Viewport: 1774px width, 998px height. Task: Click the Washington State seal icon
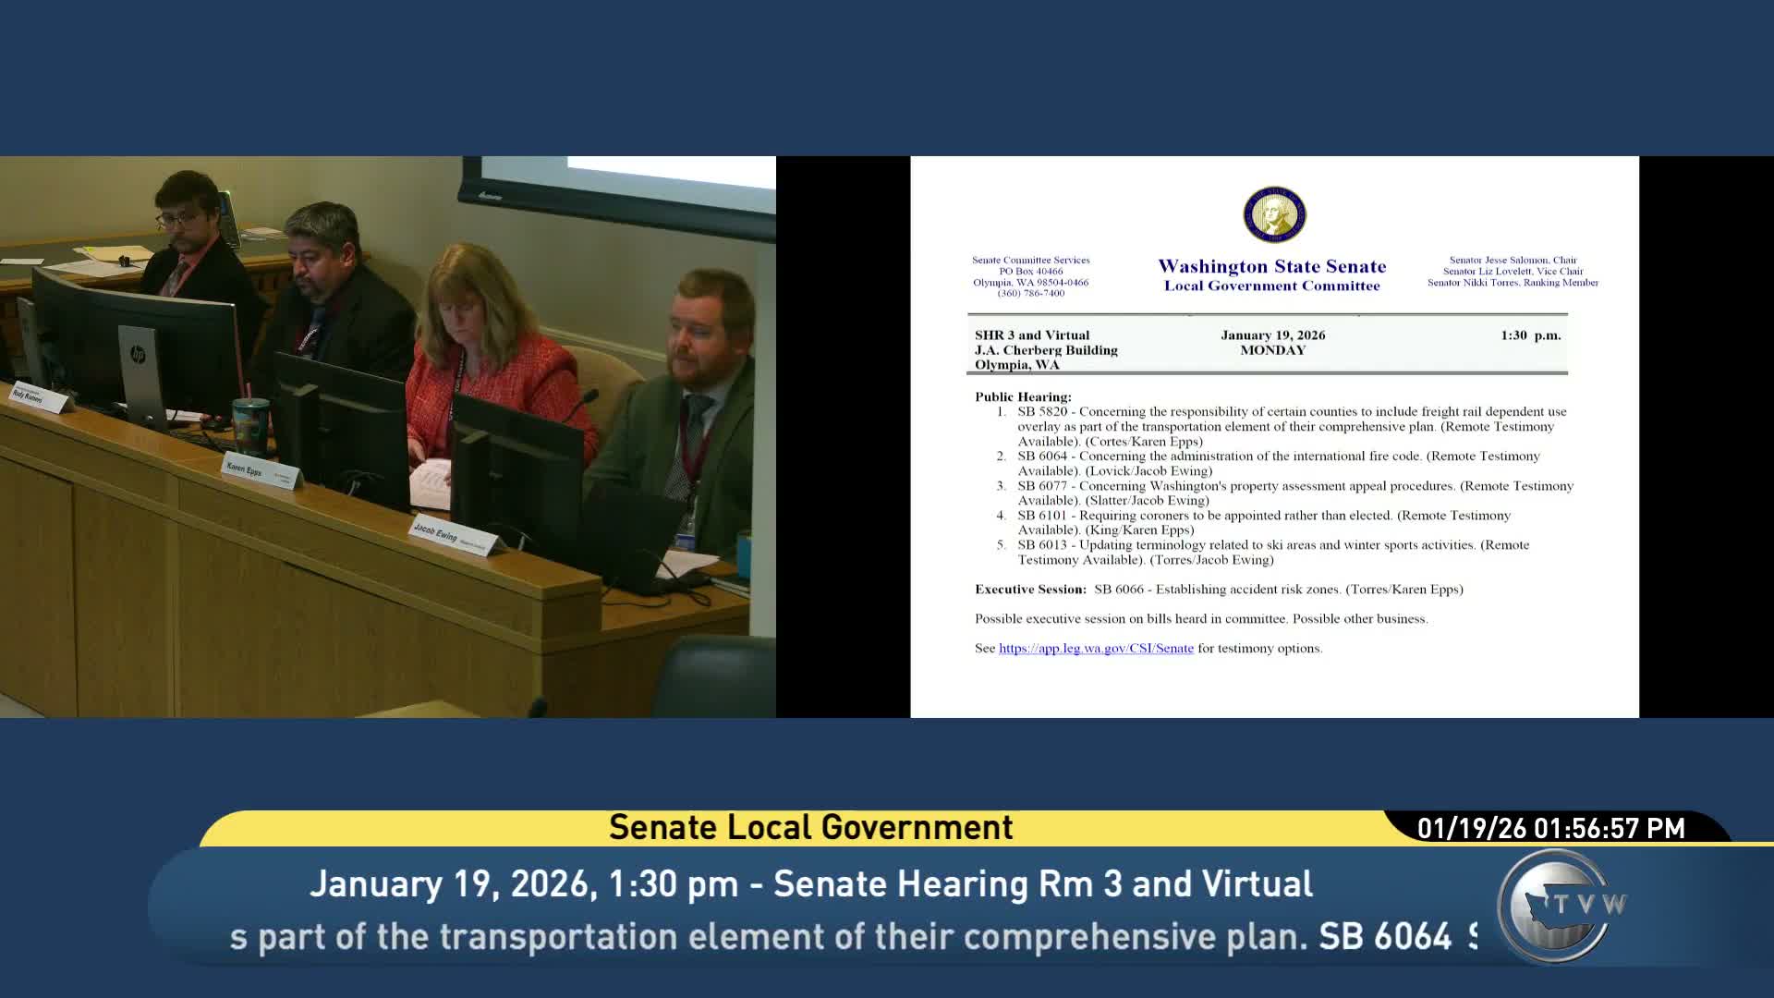coord(1274,215)
